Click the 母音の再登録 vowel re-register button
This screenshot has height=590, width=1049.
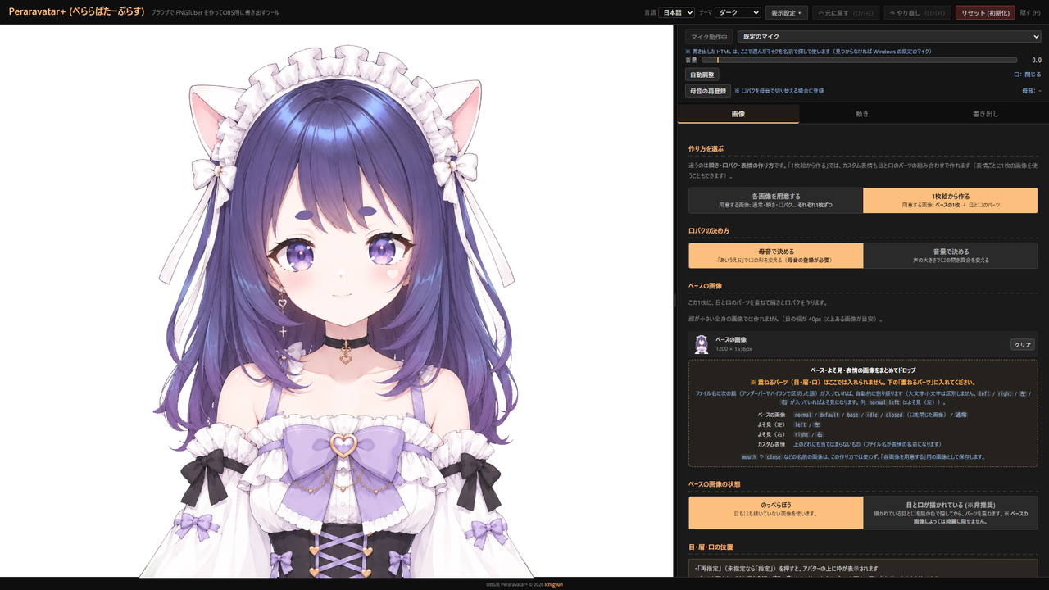708,91
